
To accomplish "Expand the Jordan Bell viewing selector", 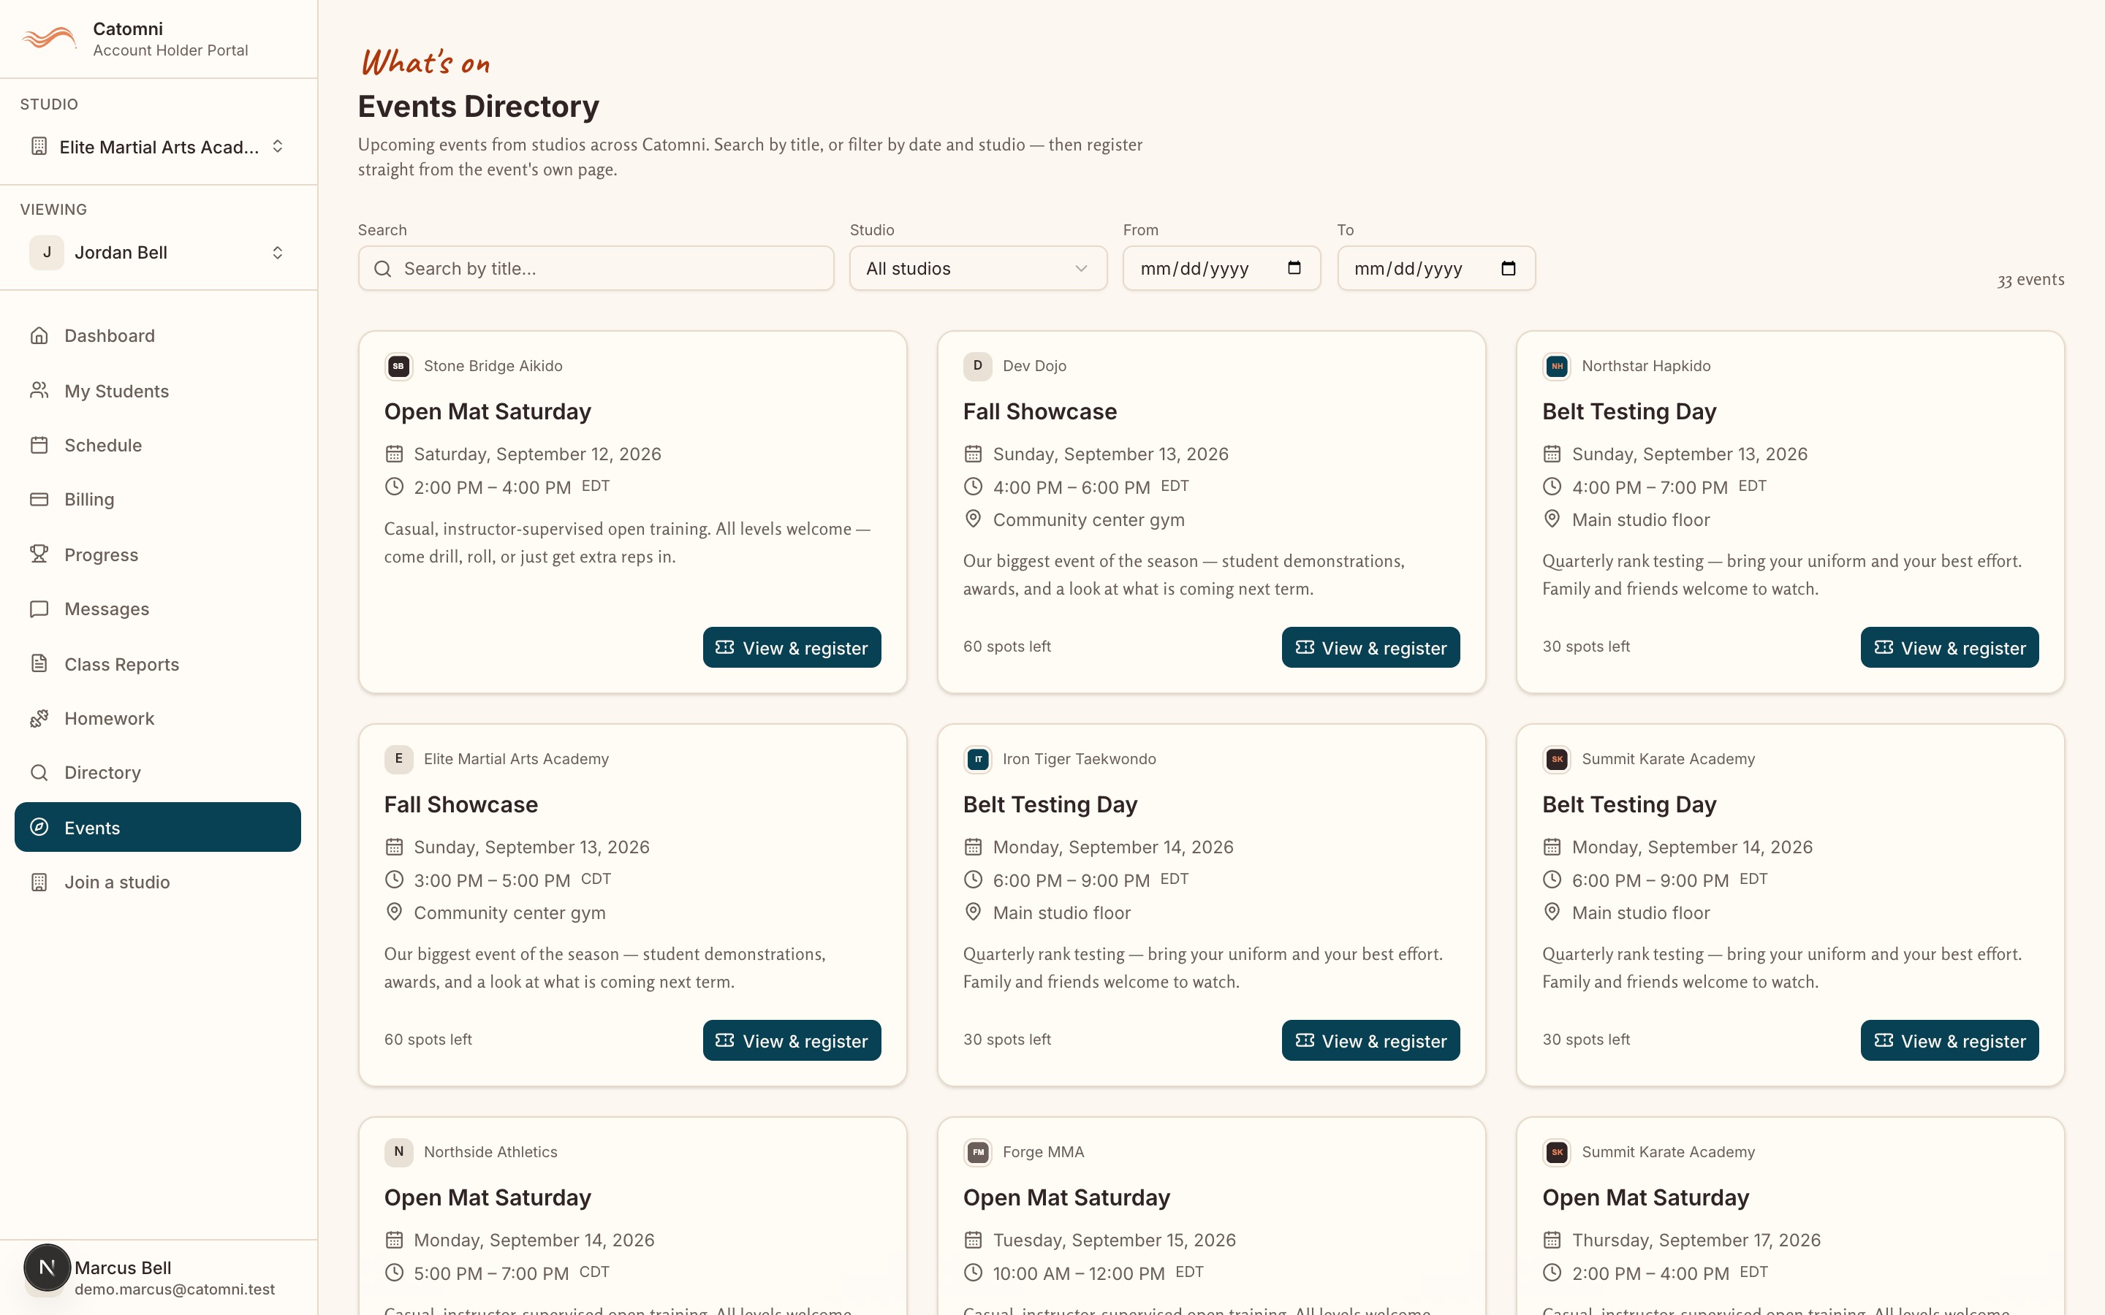I will 159,252.
